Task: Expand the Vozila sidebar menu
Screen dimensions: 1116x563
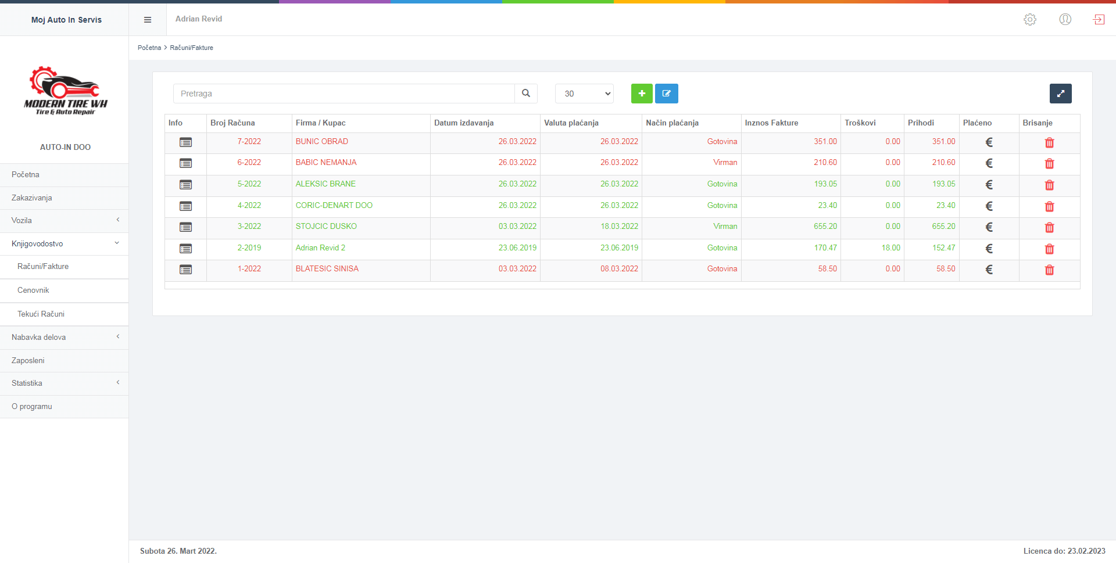Action: point(64,221)
